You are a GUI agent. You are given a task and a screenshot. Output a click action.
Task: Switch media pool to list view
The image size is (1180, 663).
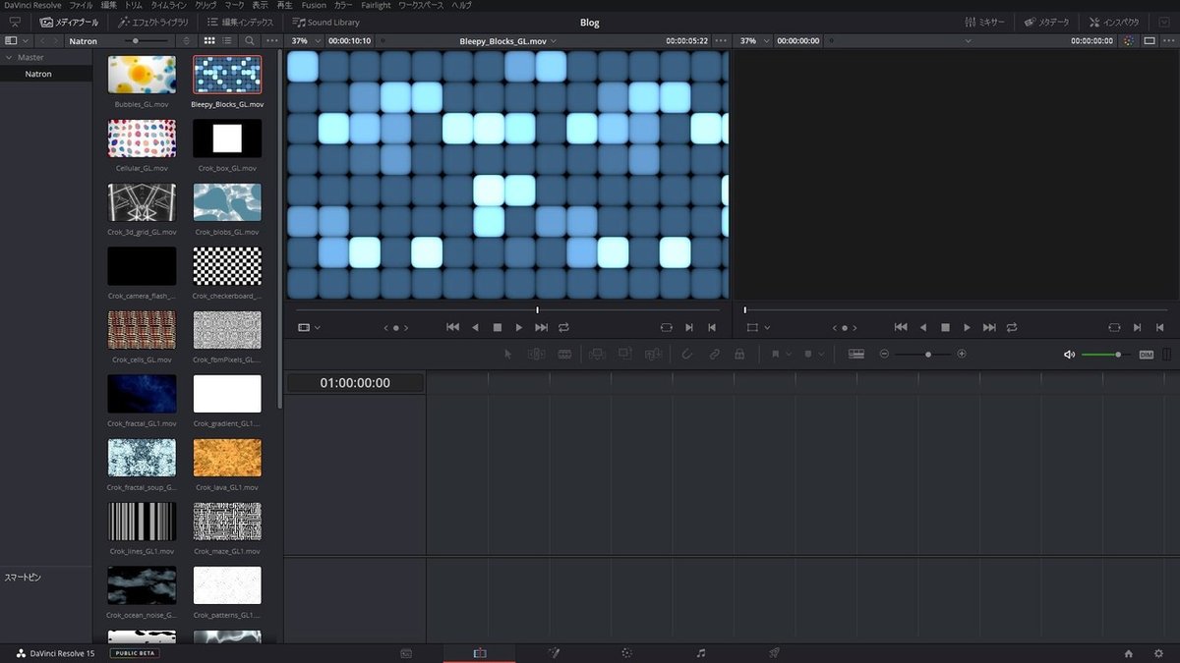pos(227,41)
